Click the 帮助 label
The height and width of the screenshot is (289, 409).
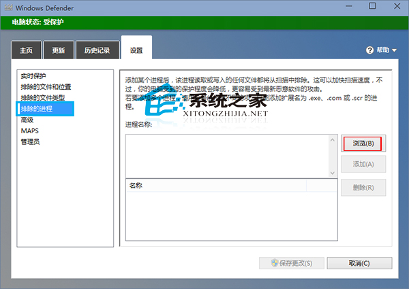click(382, 50)
